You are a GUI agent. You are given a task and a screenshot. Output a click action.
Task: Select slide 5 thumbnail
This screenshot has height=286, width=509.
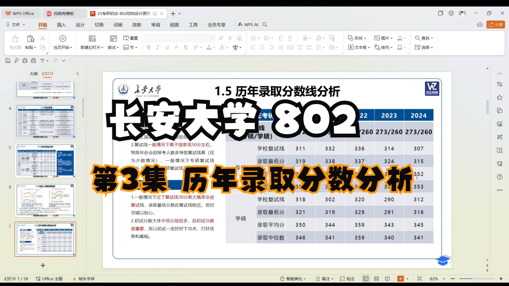click(x=45, y=160)
